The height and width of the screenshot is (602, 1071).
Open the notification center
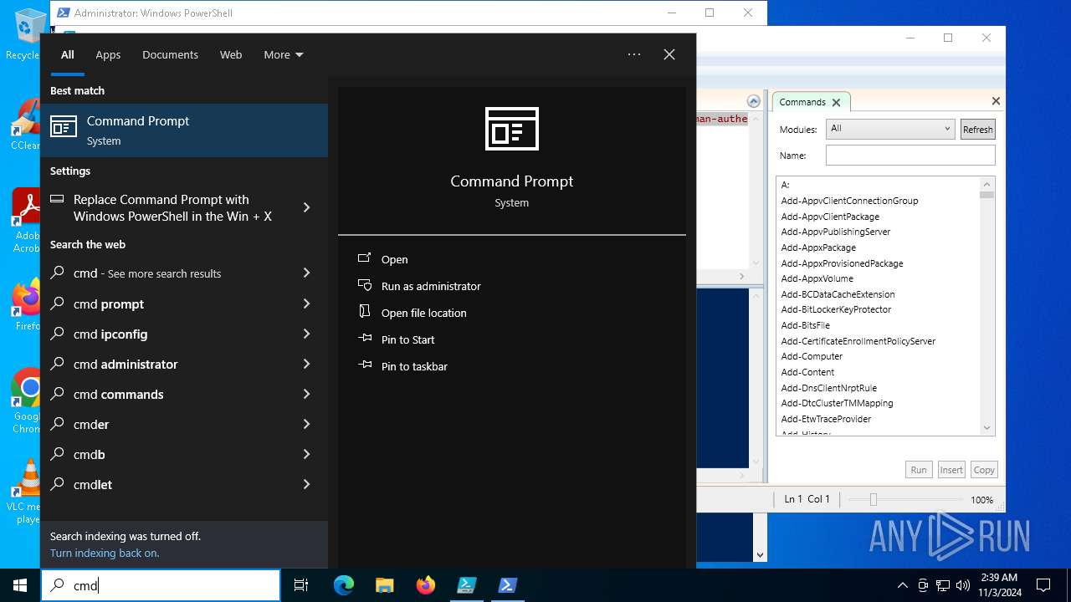(1043, 585)
